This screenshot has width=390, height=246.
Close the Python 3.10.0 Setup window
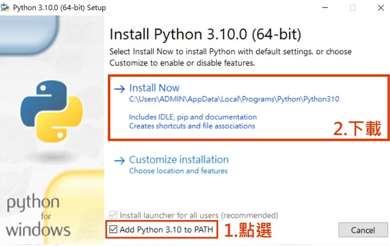tap(381, 8)
